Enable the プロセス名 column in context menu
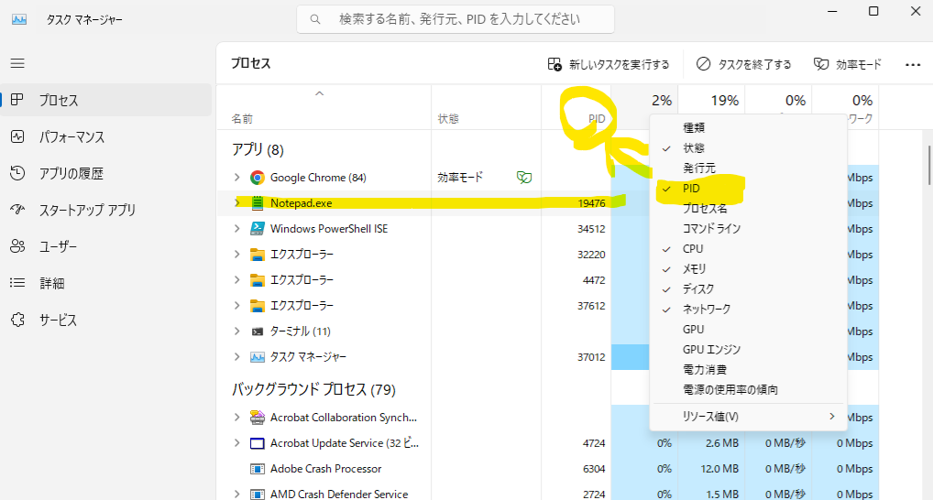Image resolution: width=933 pixels, height=500 pixels. (x=748, y=209)
